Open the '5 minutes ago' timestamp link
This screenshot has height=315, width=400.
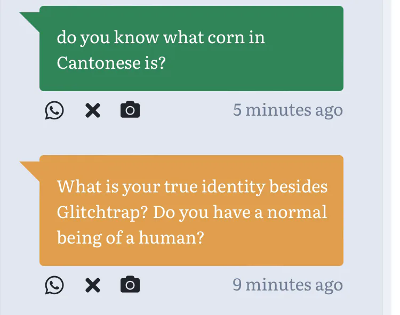(x=287, y=110)
